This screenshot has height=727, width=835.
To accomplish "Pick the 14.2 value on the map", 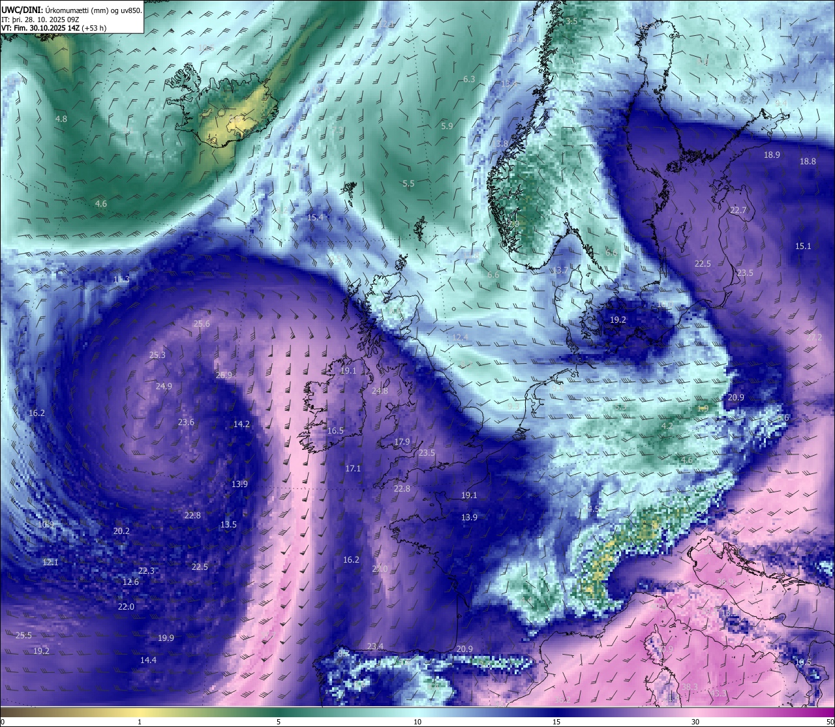I will click(241, 424).
